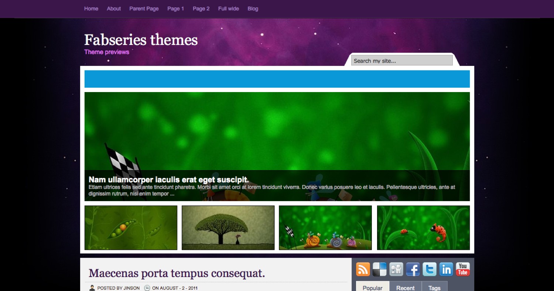The image size is (554, 291).
Task: Open the RSS feed icon
Action: click(x=363, y=269)
